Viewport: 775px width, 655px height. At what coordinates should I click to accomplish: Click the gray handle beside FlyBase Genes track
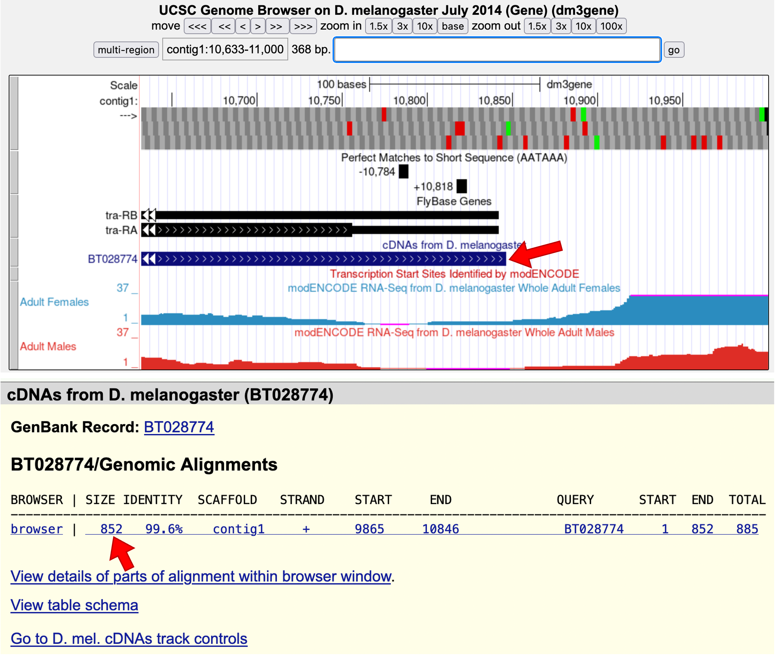click(14, 216)
